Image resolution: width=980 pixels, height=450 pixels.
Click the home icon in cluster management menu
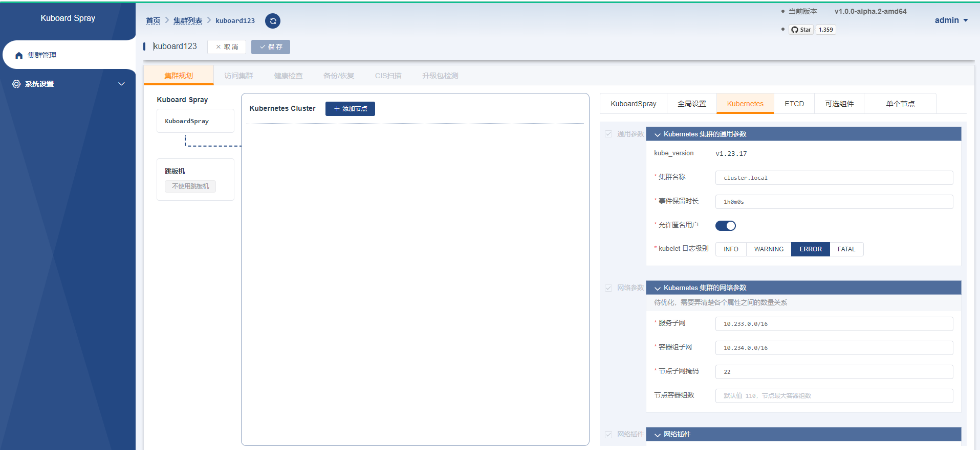[x=19, y=55]
